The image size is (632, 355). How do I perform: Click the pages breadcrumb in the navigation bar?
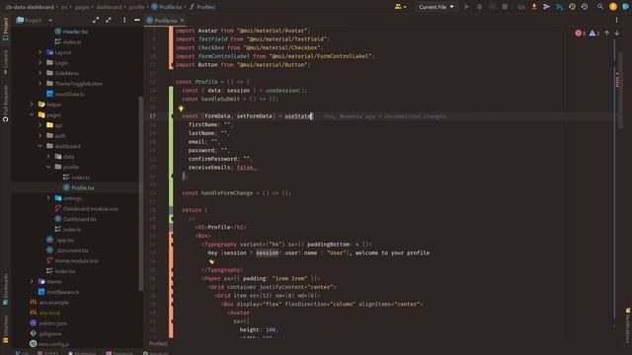point(82,7)
